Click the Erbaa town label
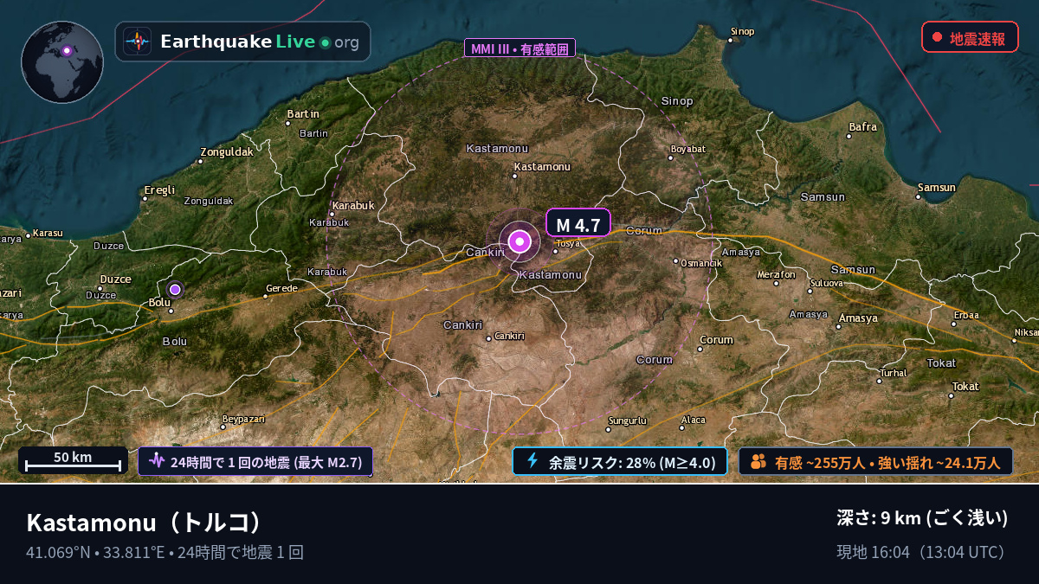This screenshot has height=584, width=1039. (966, 315)
